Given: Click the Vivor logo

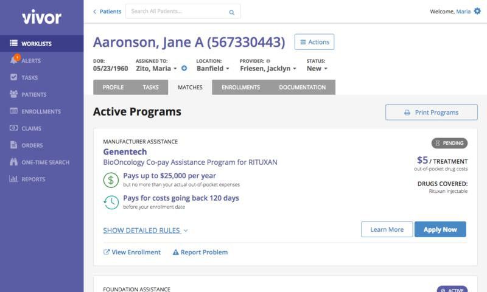Looking at the screenshot, I should coord(41,17).
